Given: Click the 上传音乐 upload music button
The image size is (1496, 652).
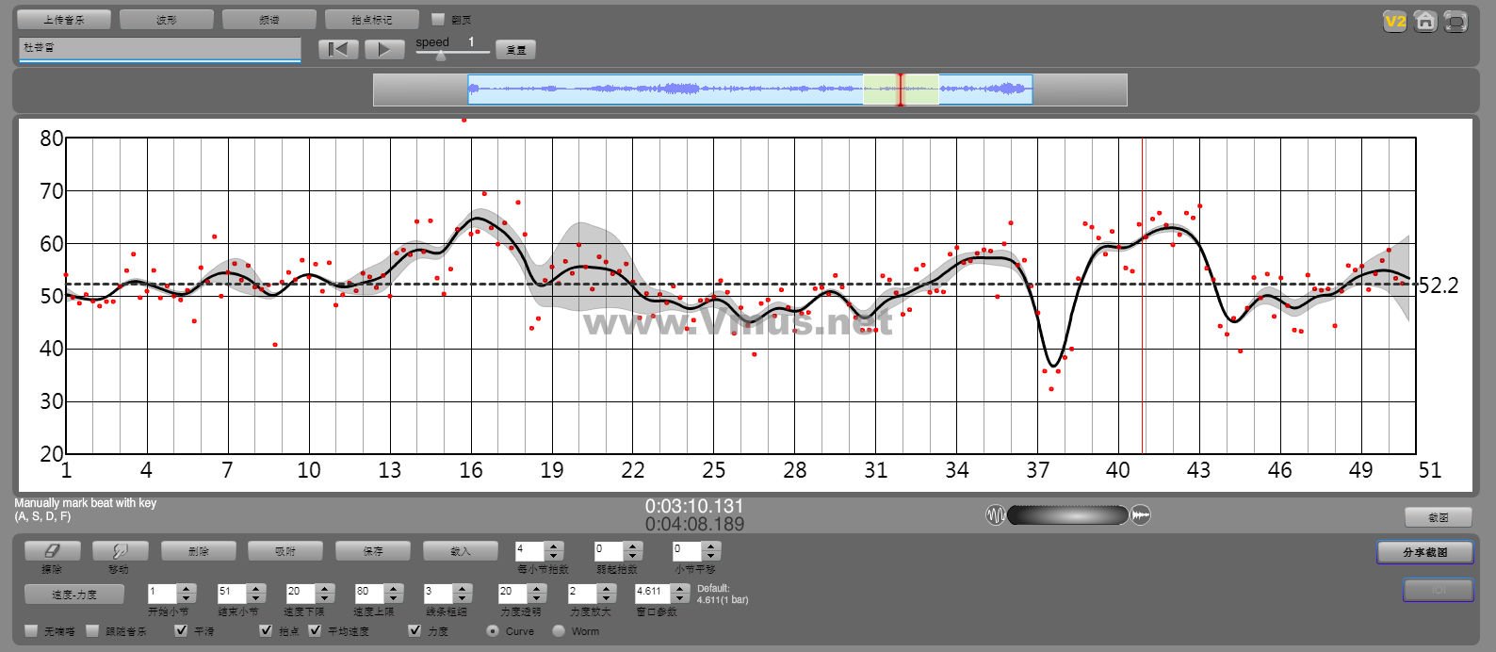Looking at the screenshot, I should (x=64, y=20).
